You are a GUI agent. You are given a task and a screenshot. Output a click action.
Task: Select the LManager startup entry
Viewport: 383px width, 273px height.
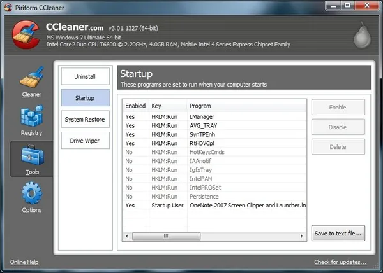(x=214, y=117)
